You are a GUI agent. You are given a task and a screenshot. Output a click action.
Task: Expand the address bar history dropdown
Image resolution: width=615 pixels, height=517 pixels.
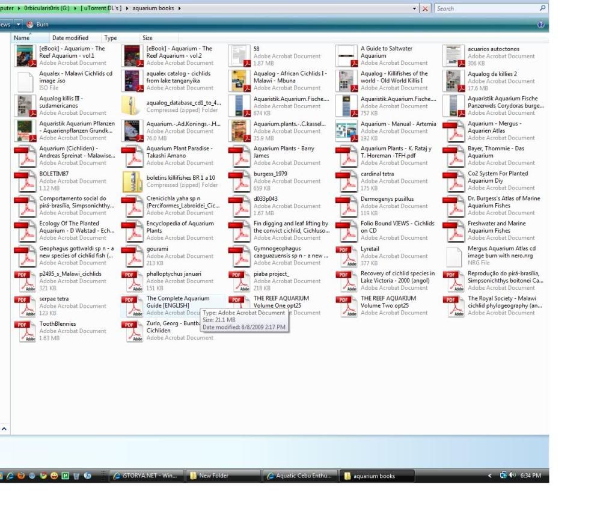[415, 8]
